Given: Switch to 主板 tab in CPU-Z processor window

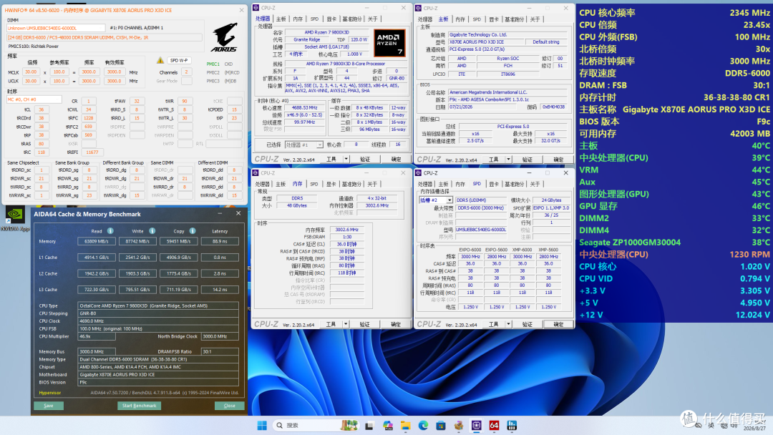Looking at the screenshot, I should [281, 19].
